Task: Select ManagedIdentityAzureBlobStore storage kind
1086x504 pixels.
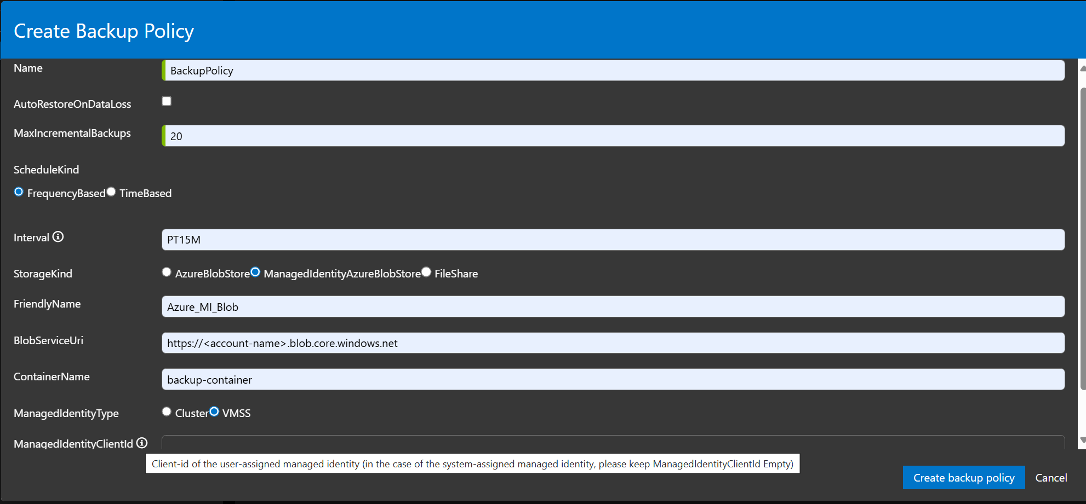Action: point(255,272)
